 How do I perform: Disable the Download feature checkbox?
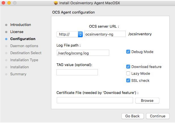point(128,67)
